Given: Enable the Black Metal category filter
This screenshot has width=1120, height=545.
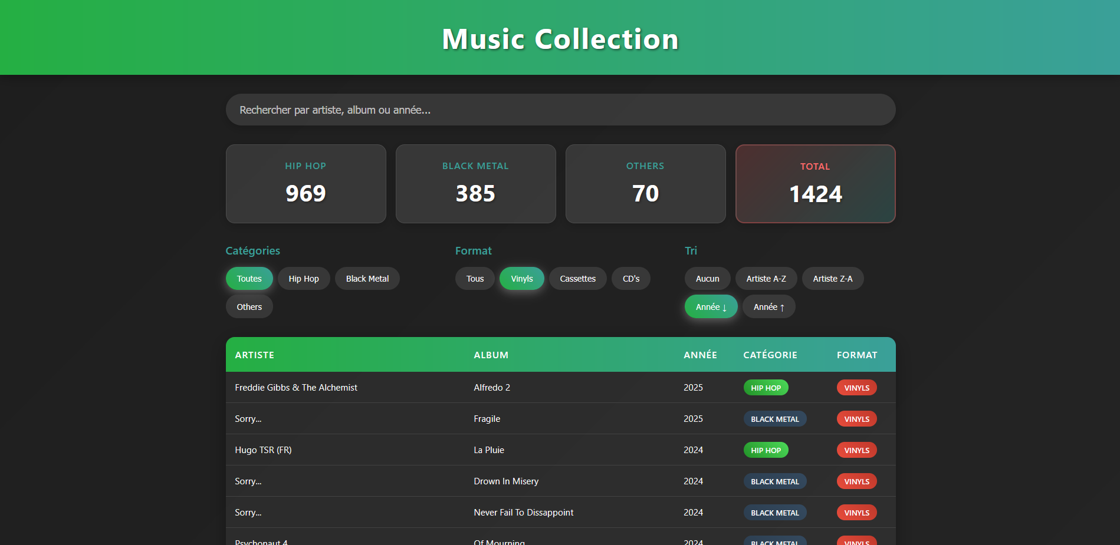Looking at the screenshot, I should tap(367, 278).
